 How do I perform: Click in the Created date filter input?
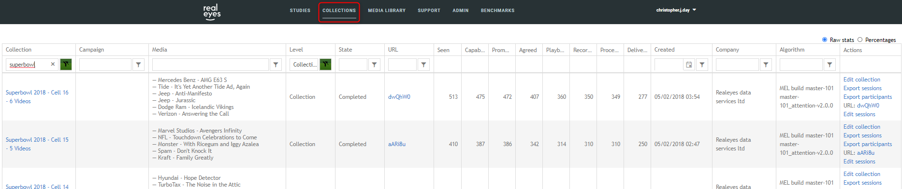pos(669,64)
